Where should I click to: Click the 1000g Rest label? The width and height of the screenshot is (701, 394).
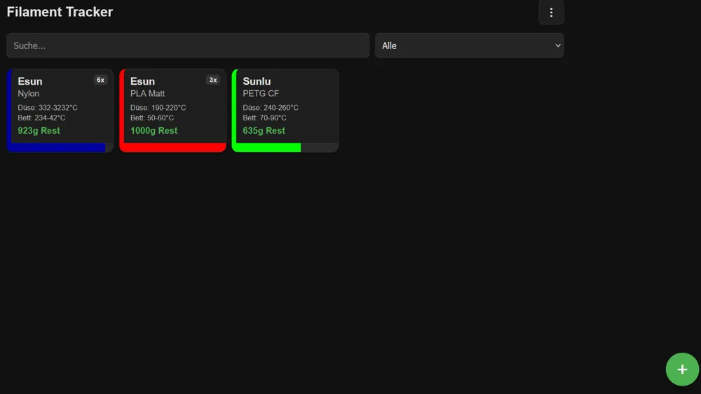click(154, 131)
